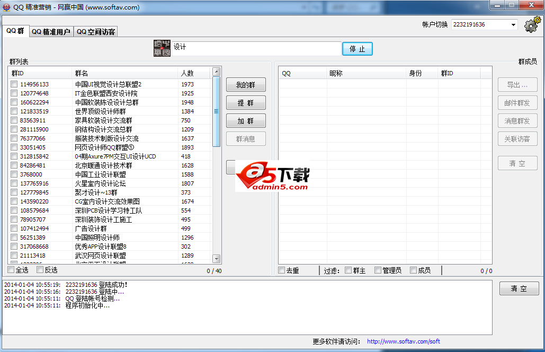Click the group list vertical scrollbar thumb
Viewport: 545px width, 352px height.
[x=217, y=111]
